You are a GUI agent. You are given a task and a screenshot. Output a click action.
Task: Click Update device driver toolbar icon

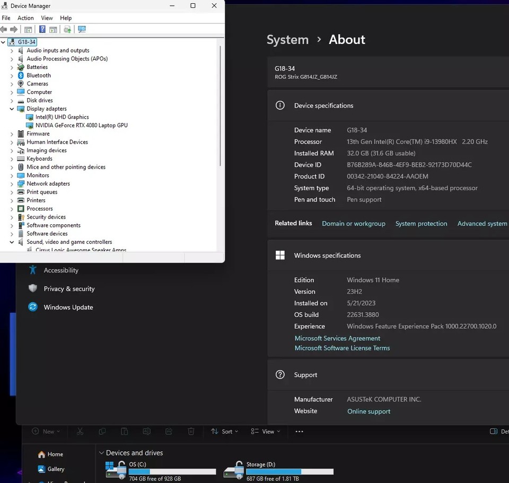[67, 29]
